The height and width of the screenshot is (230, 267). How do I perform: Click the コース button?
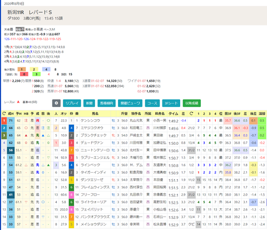152,103
